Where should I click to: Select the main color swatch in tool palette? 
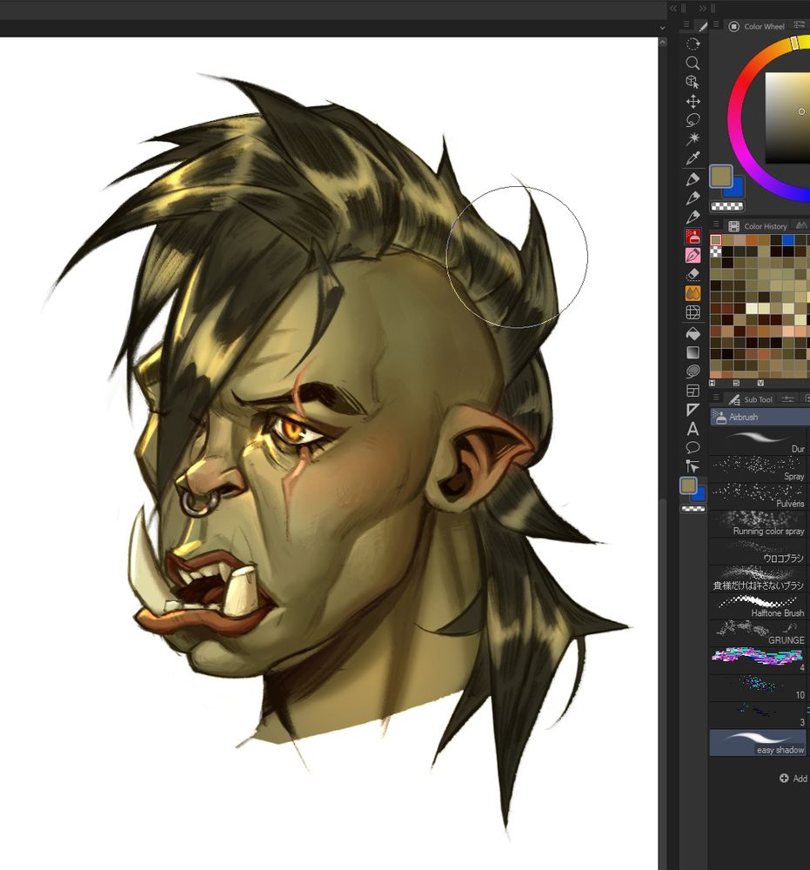pyautogui.click(x=688, y=485)
